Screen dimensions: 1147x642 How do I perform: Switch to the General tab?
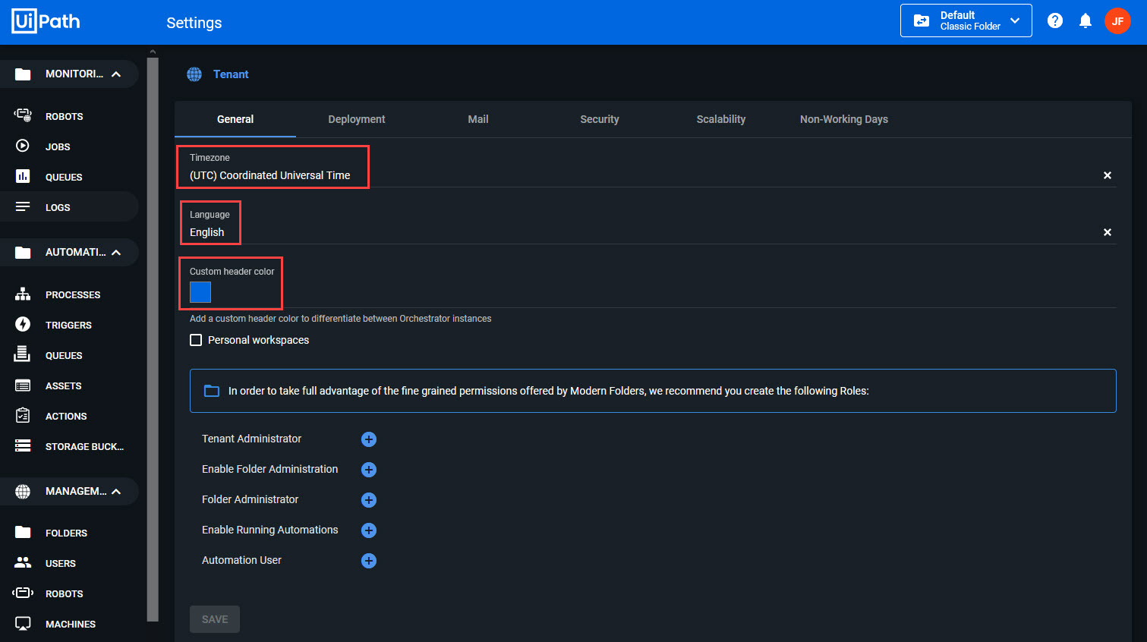pyautogui.click(x=235, y=119)
